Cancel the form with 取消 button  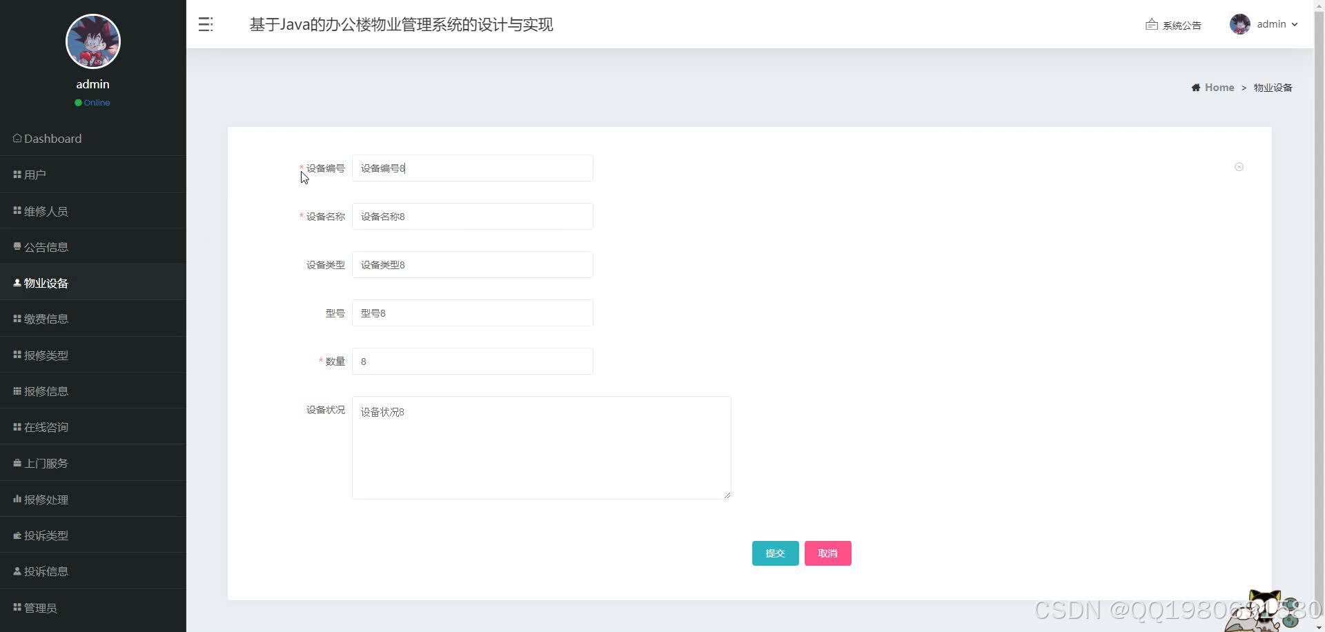pyautogui.click(x=827, y=553)
